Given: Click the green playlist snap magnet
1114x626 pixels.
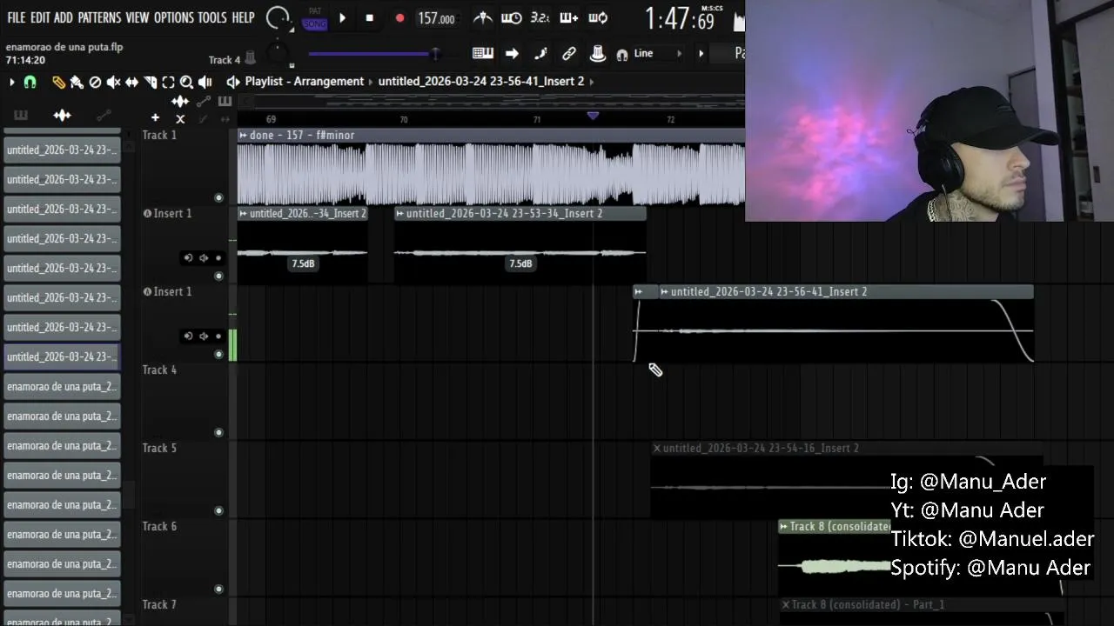Looking at the screenshot, I should (x=30, y=83).
